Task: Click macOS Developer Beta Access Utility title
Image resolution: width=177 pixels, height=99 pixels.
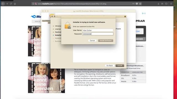Action: click(x=89, y=11)
